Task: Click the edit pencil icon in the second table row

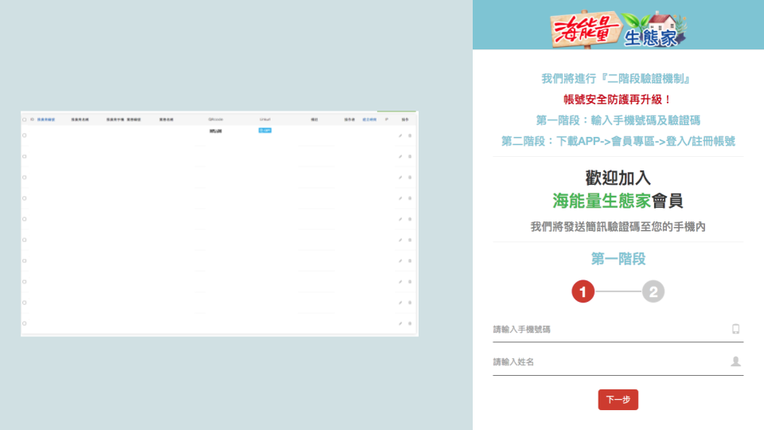Action: pos(400,156)
